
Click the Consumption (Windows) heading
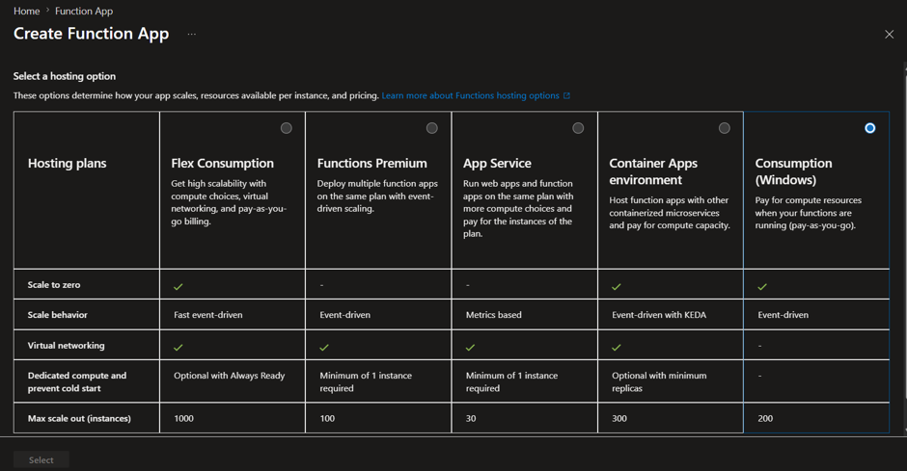[x=793, y=171]
